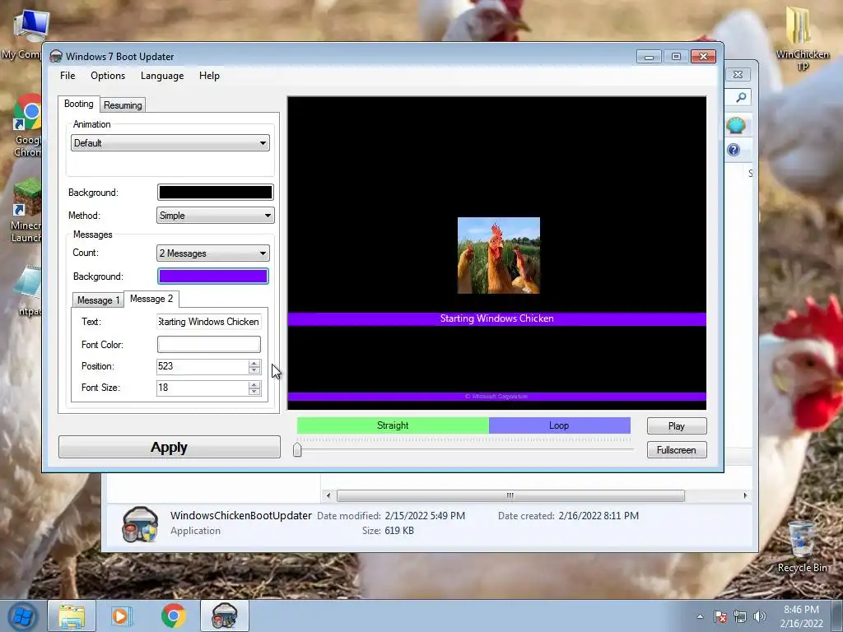Click the volume speaker tray icon

click(x=760, y=616)
